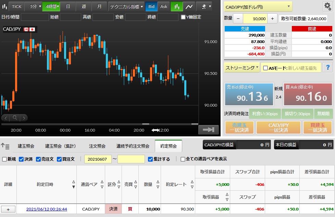This screenshot has width=335, height=217.
Task: Open 注文照会 tab
Action: (x=97, y=146)
